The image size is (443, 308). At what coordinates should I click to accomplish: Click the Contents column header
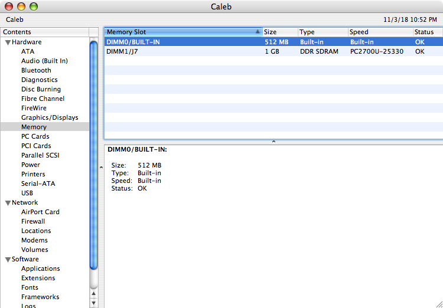coord(45,32)
